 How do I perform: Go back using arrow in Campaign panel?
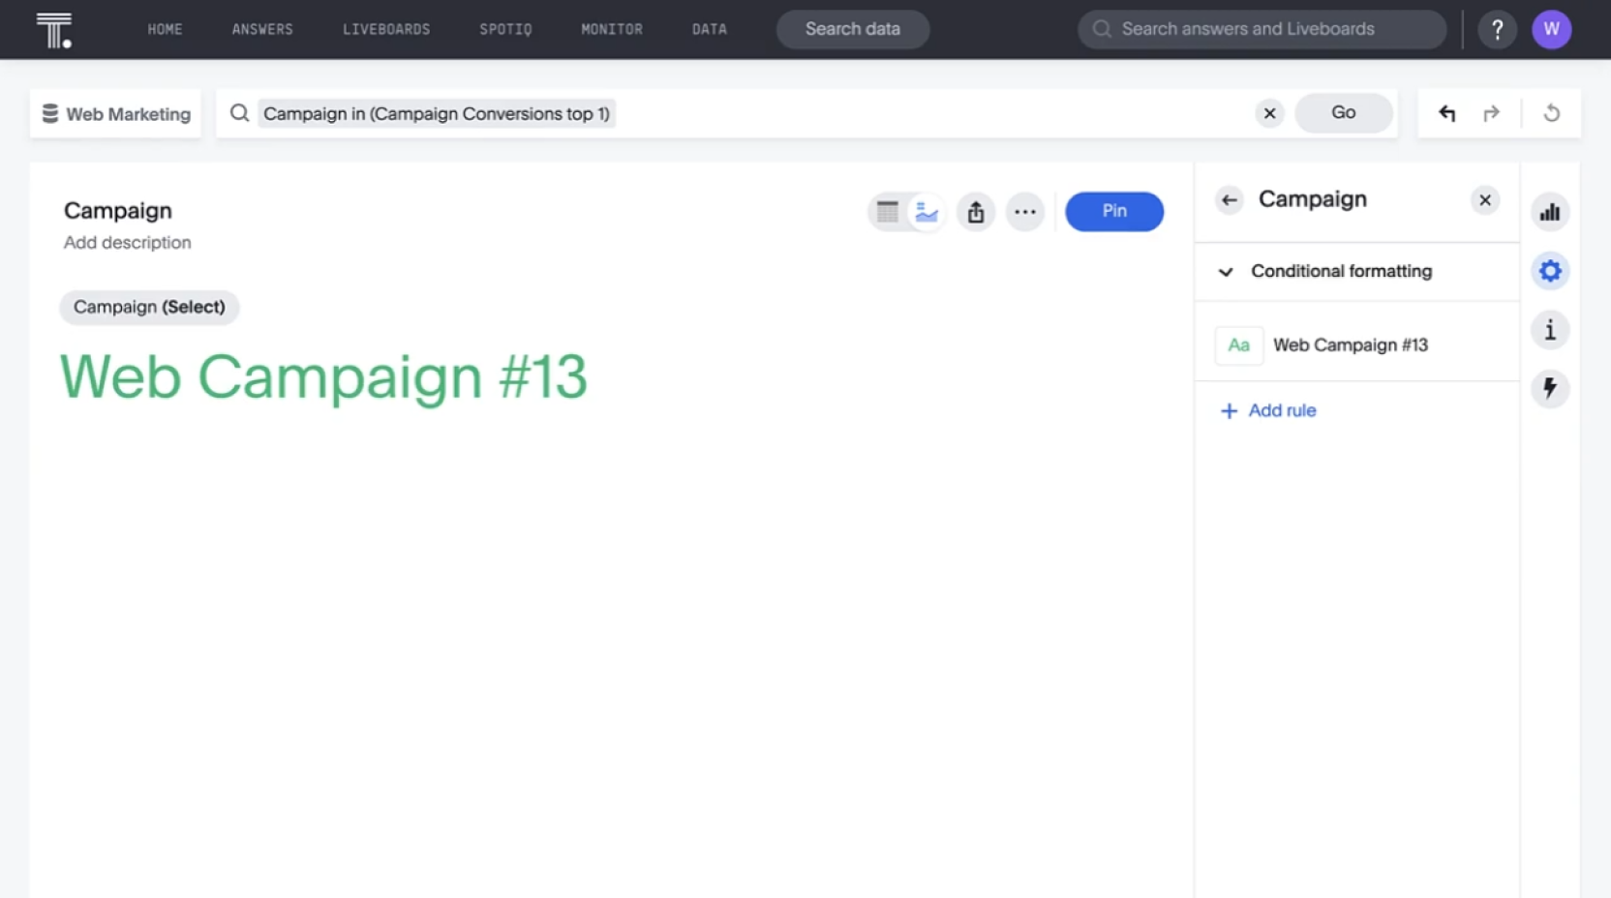coord(1229,200)
